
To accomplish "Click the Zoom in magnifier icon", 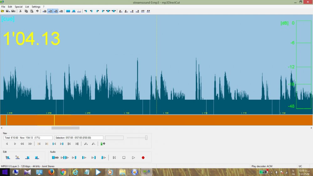I will [86, 144].
